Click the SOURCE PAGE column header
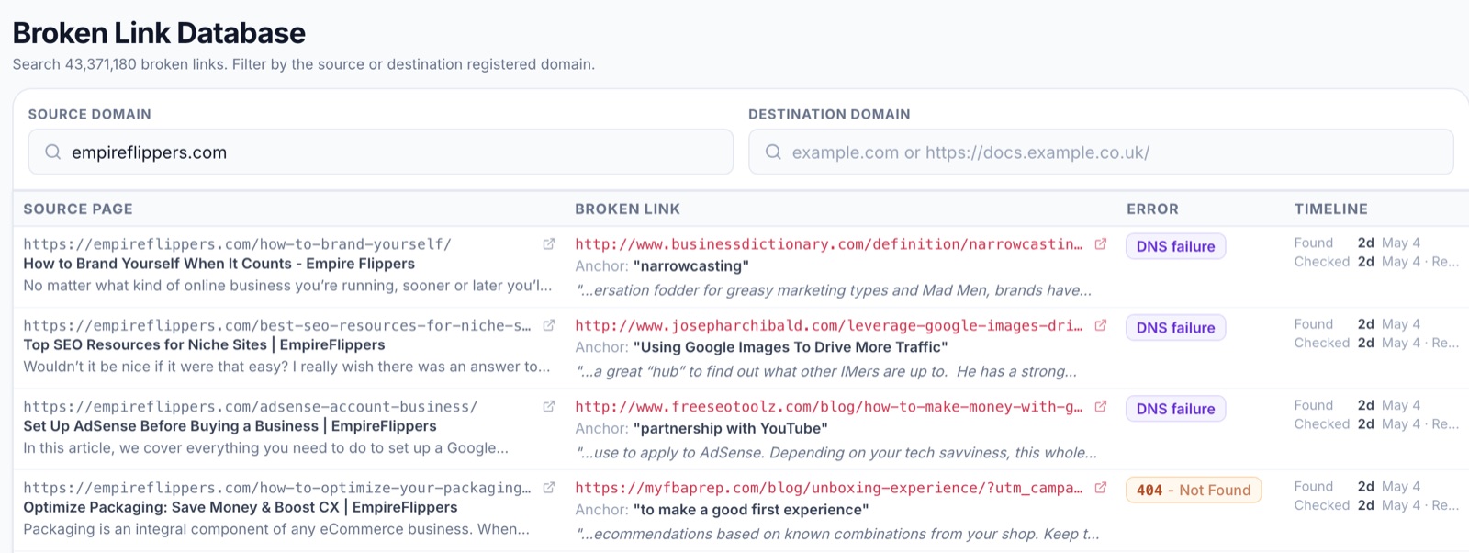The image size is (1469, 553). pos(78,209)
